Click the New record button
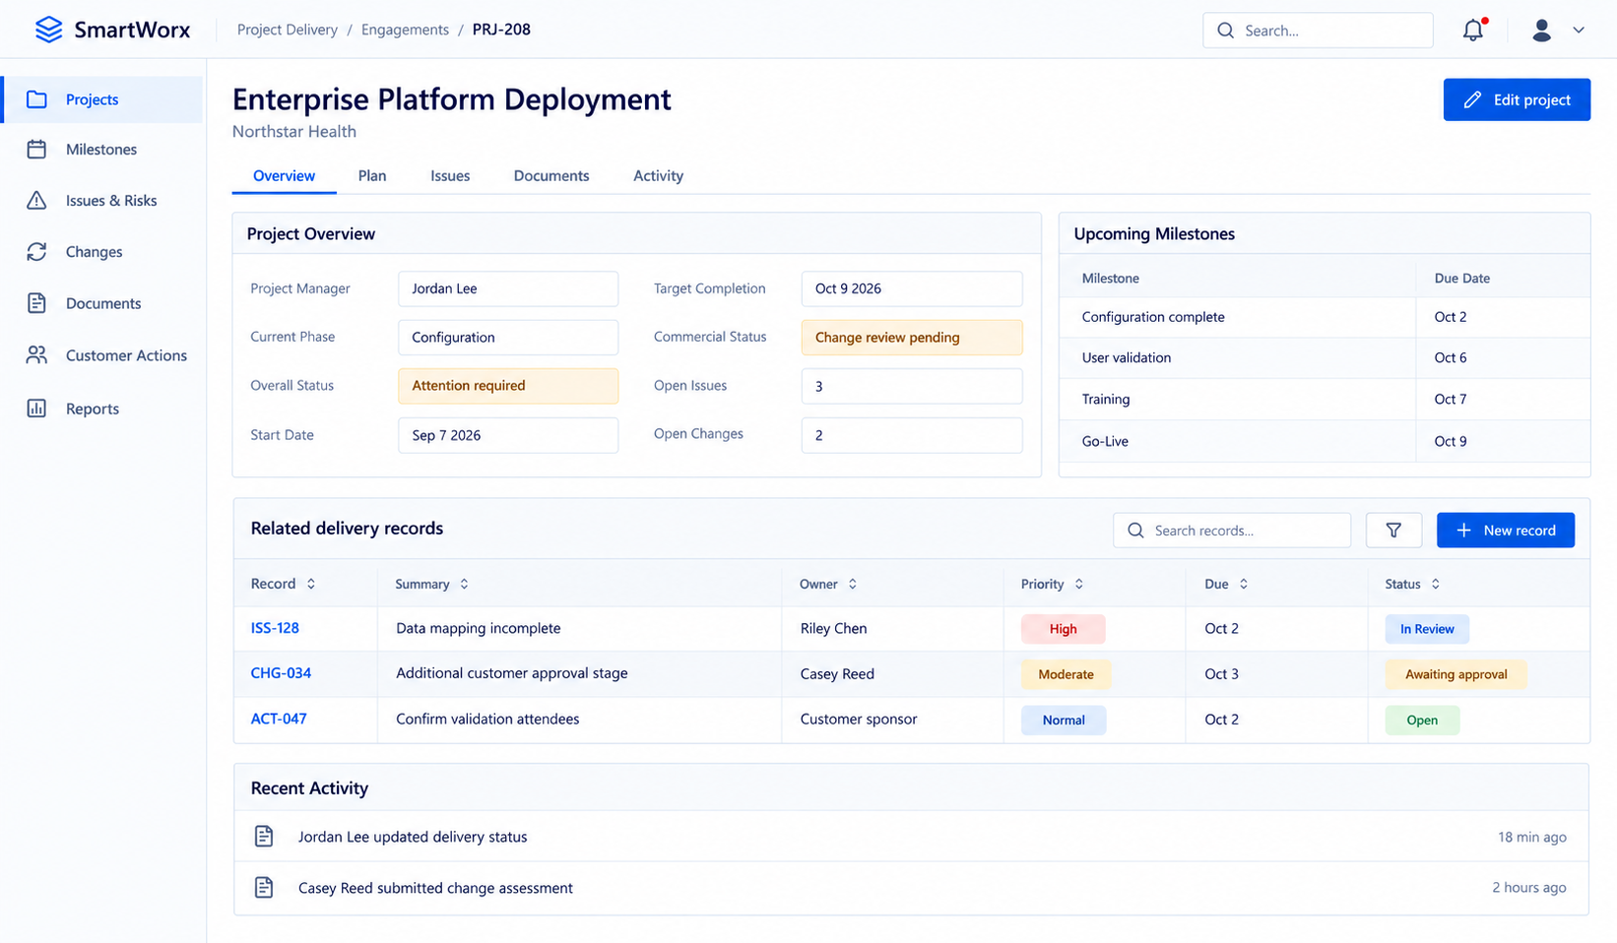The image size is (1617, 943). pos(1506,531)
